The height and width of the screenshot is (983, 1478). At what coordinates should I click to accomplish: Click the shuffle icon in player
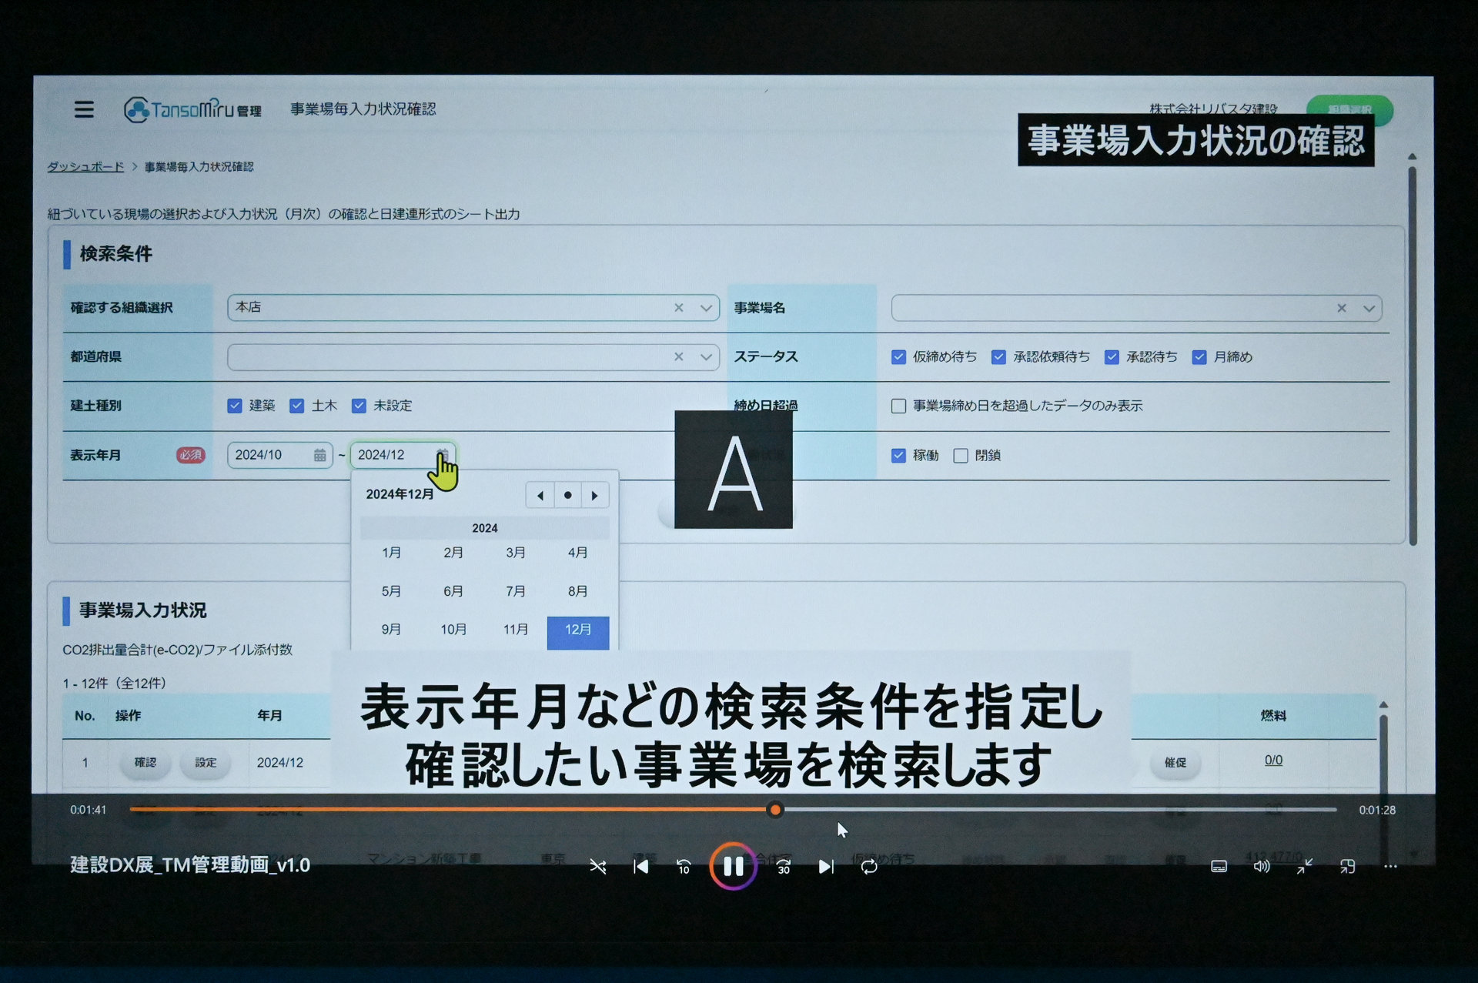(x=598, y=867)
